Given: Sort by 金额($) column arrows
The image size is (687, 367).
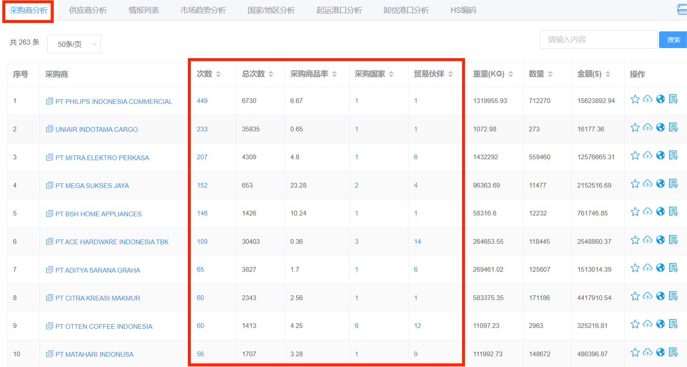Looking at the screenshot, I should click(x=608, y=74).
